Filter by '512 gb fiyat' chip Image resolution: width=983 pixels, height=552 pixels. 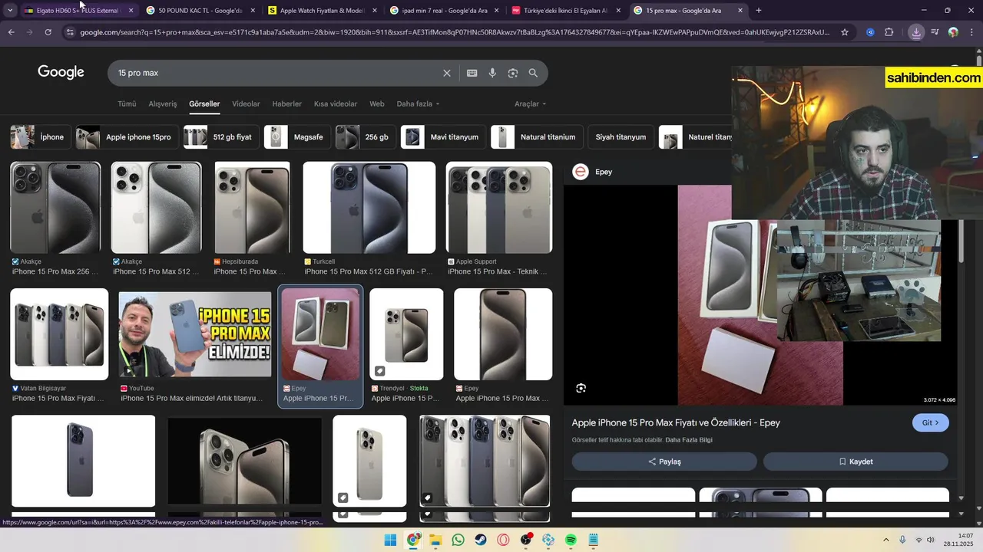220,137
